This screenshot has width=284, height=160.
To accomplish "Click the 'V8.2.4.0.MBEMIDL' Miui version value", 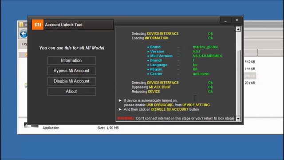I will 208,56.
